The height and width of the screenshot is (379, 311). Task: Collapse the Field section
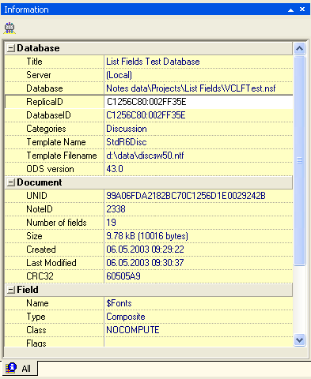(x=10, y=290)
